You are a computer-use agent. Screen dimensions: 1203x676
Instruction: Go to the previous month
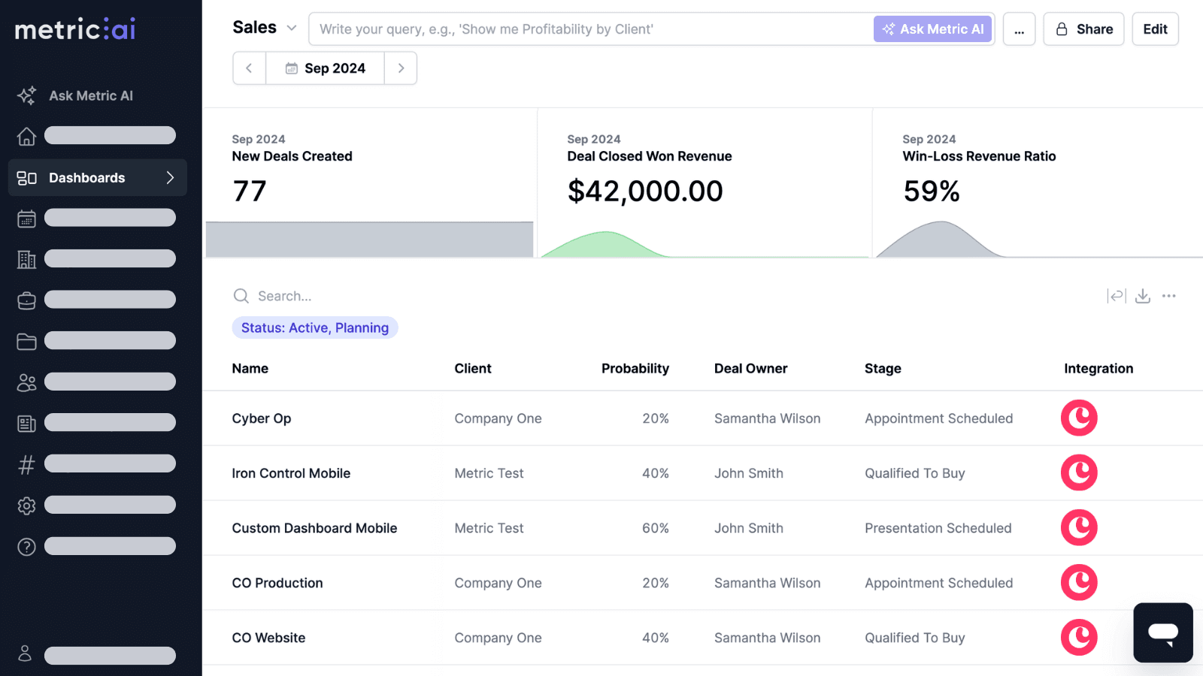(249, 68)
